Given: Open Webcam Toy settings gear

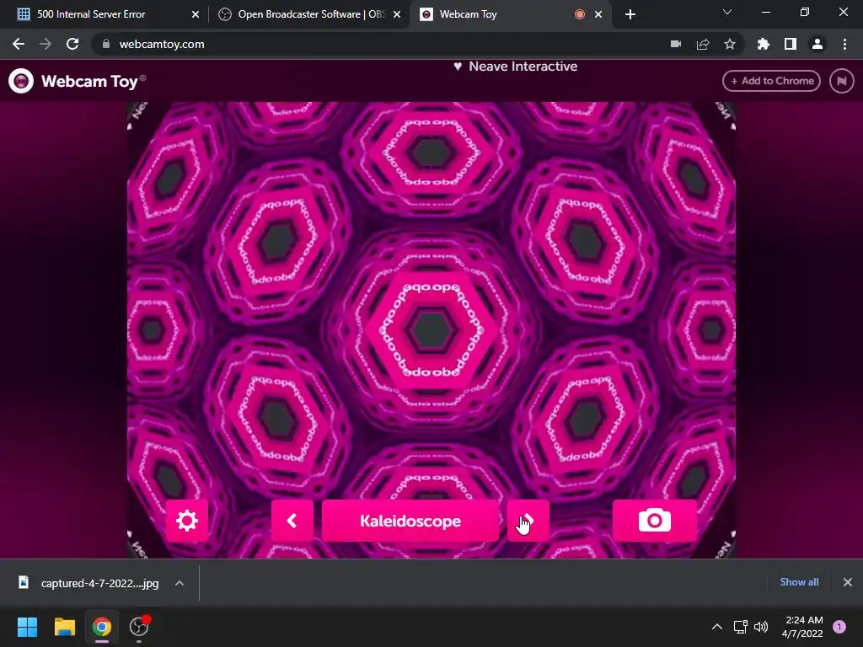Looking at the screenshot, I should click(x=186, y=521).
